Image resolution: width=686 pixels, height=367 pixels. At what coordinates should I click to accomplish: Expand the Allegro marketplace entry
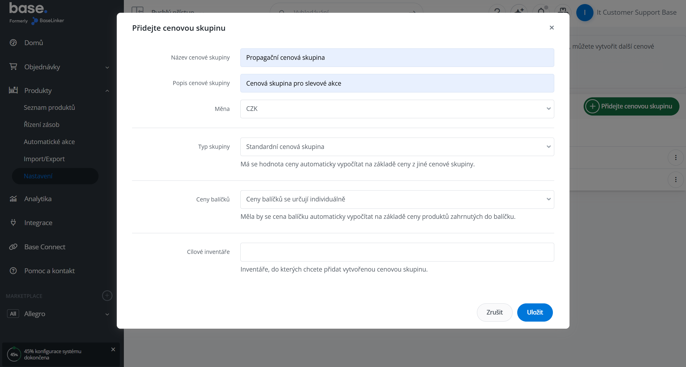107,314
